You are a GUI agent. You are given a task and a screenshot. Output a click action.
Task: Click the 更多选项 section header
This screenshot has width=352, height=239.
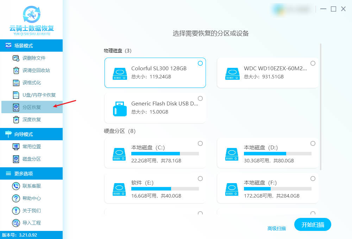click(31, 173)
